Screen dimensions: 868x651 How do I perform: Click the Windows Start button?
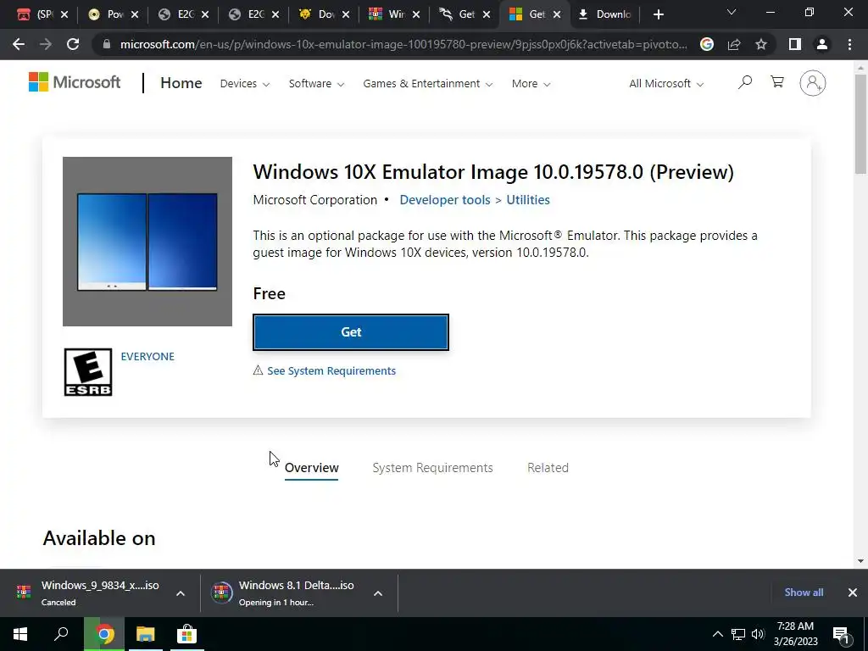click(x=20, y=634)
